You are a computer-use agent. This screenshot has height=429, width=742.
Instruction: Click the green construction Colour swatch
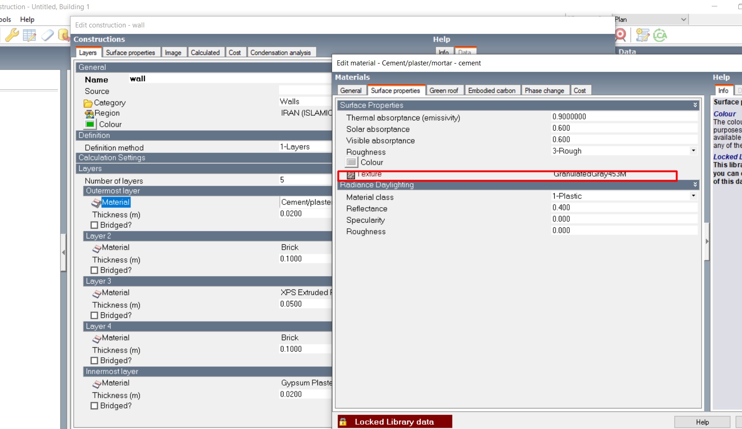90,124
